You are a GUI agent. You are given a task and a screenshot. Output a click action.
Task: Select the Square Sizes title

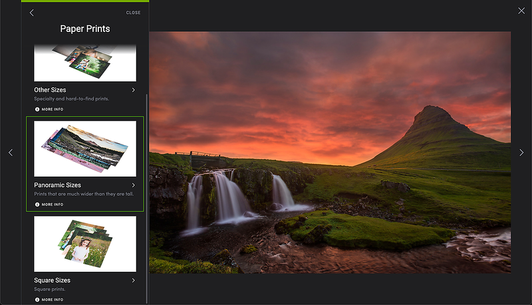(52, 280)
